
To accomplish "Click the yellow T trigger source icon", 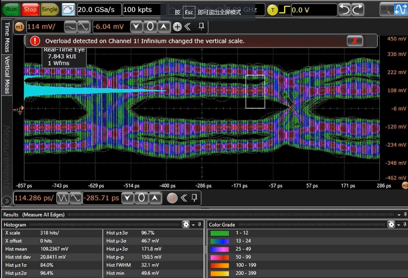I will (x=272, y=10).
